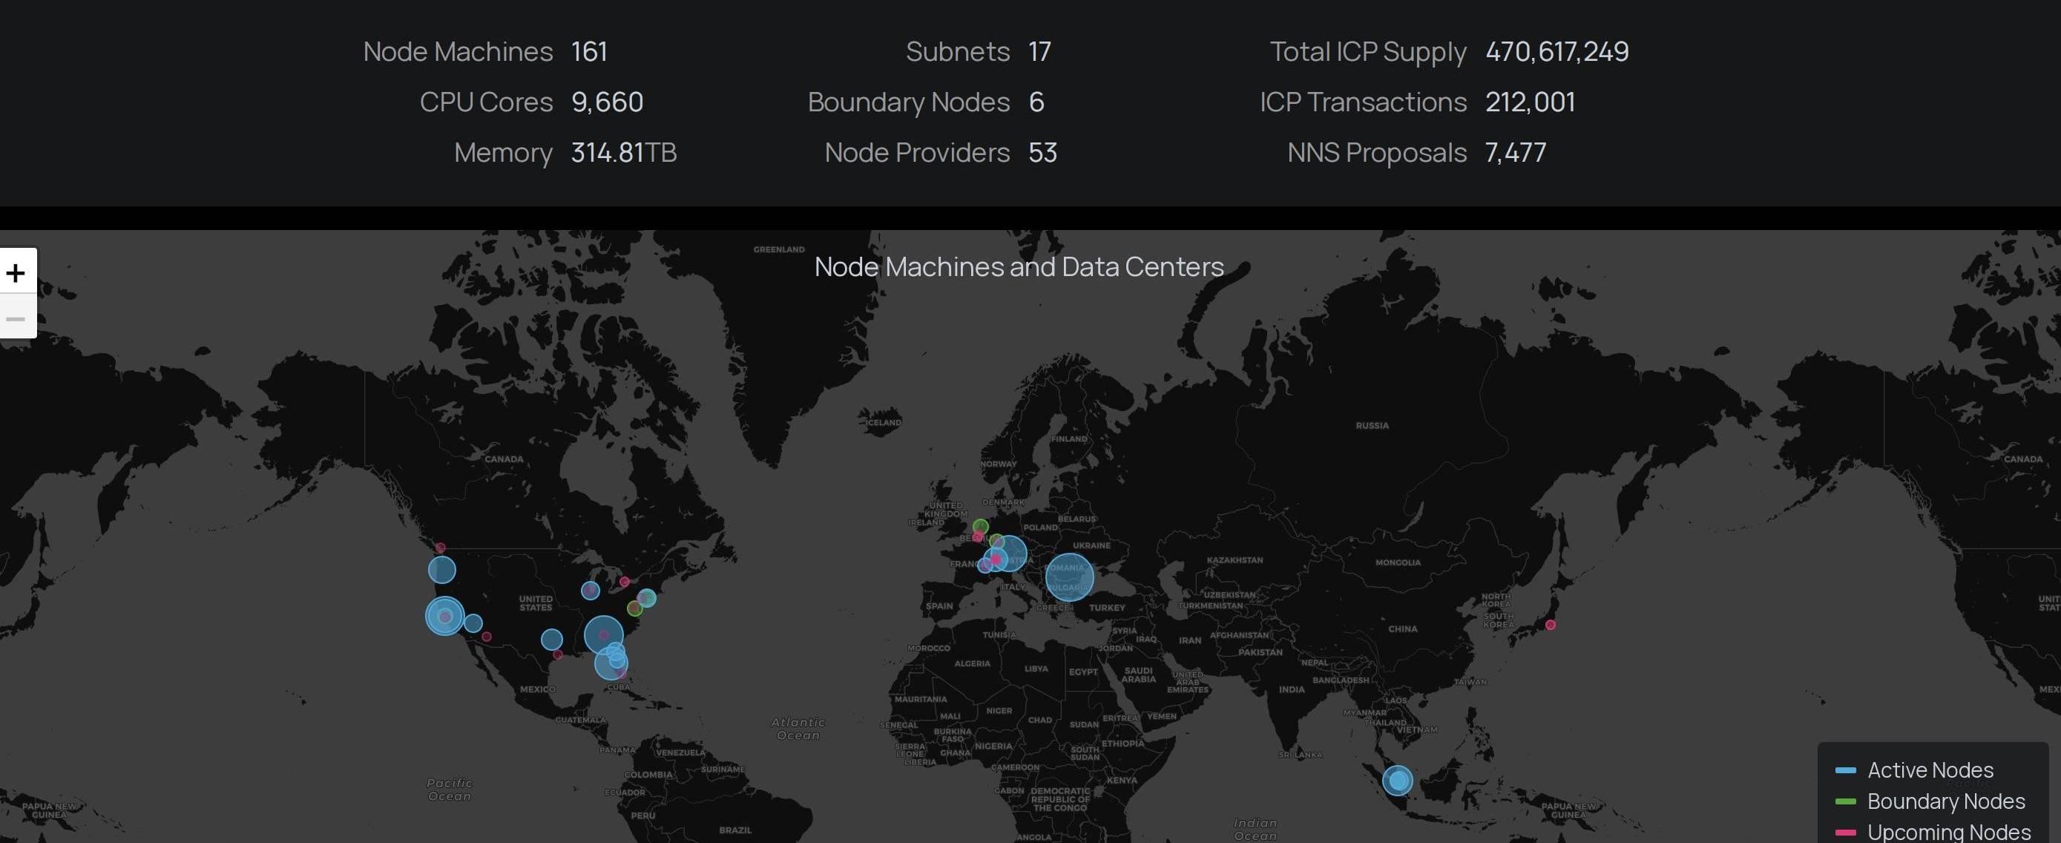The height and width of the screenshot is (843, 2061).
Task: Select the pink upcoming node in south Texas
Action: tap(558, 655)
